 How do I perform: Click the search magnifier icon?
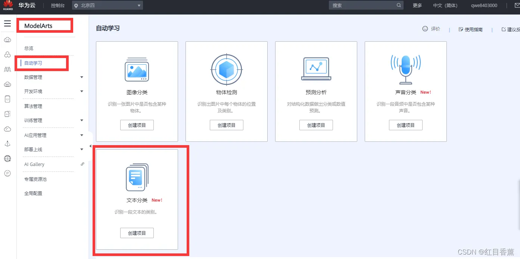coord(399,5)
